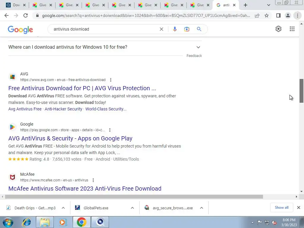Close the first Dow tab

click(24, 5)
